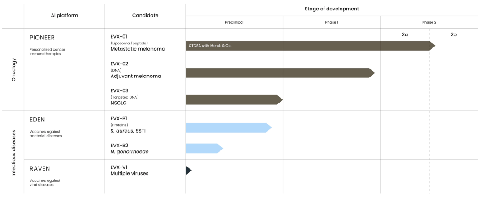Image resolution: width=484 pixels, height=197 pixels.
Task: Click the Oncology vertical section label
Action: pos(13,70)
